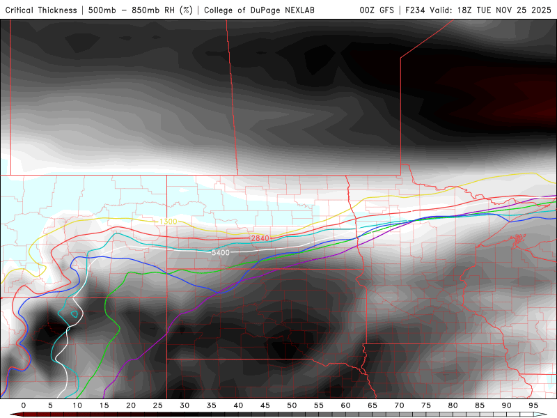Select the '55' tick on the color scale

pos(319,405)
